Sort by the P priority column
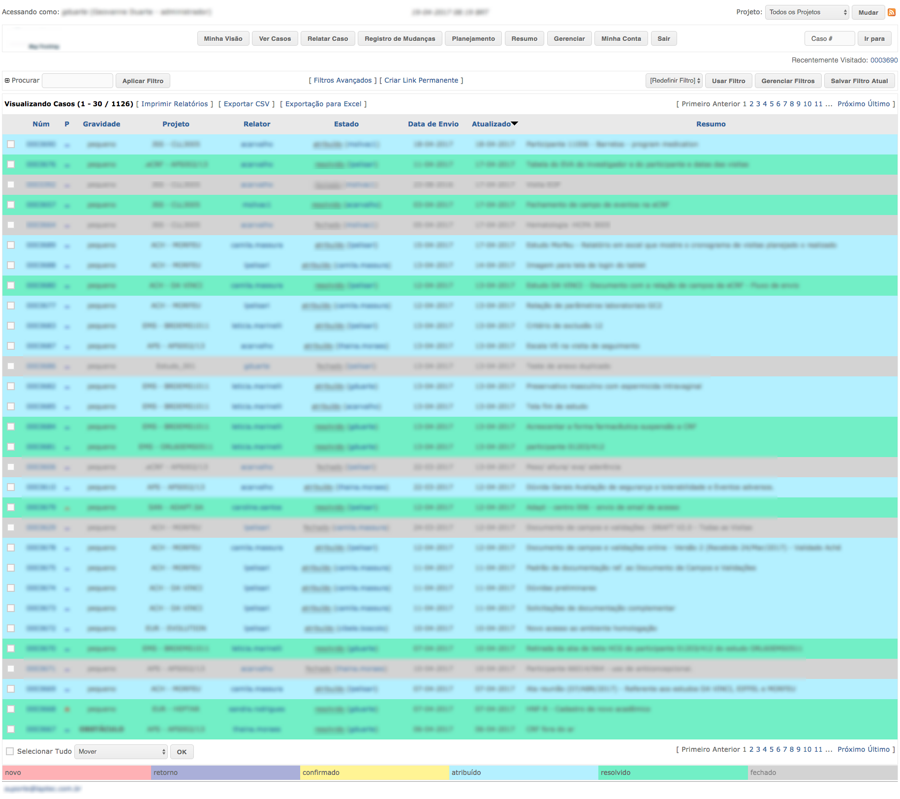Viewport: 900px width, 799px height. (67, 124)
